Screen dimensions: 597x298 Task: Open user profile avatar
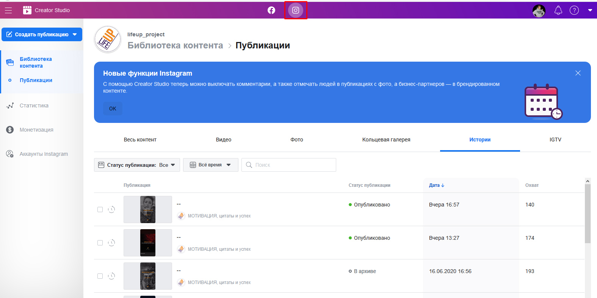pos(539,11)
